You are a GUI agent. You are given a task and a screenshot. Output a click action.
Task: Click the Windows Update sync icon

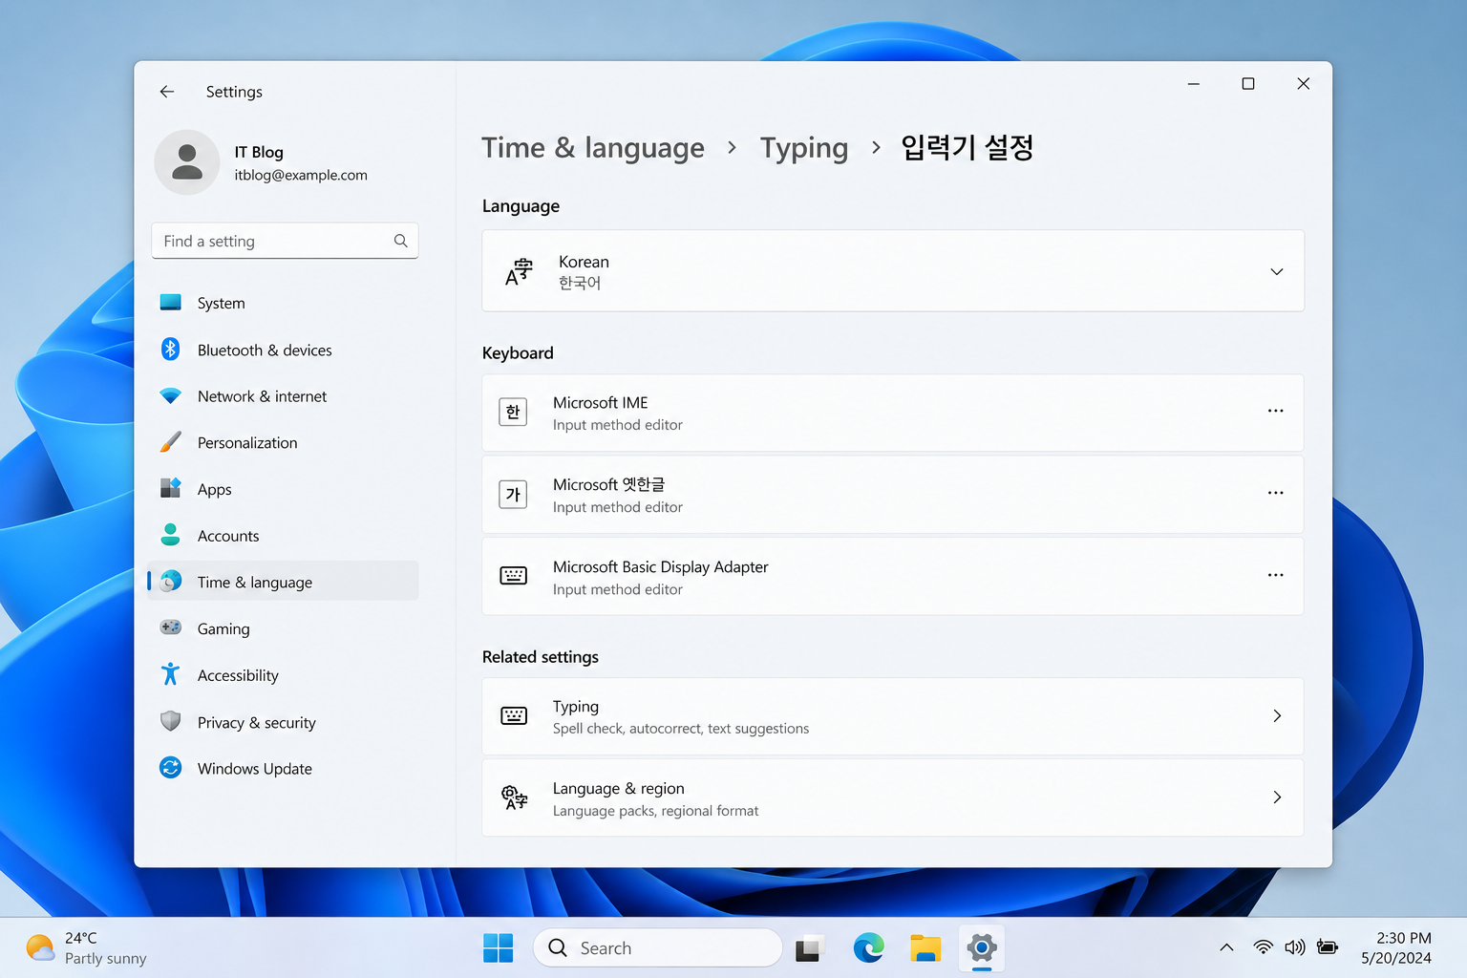[171, 768]
